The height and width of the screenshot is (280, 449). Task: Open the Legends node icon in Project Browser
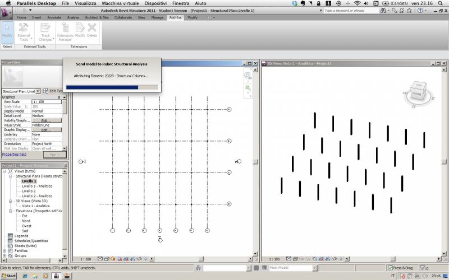[10, 236]
